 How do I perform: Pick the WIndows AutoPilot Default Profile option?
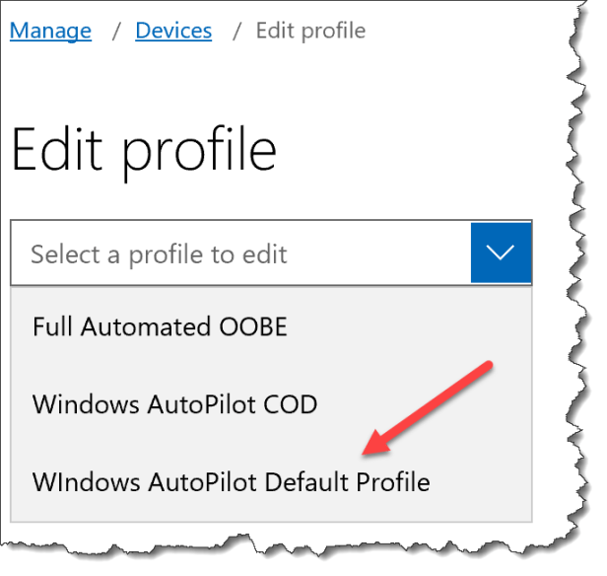click(271, 482)
